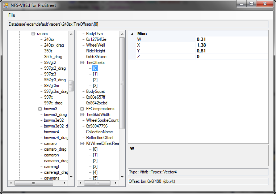Click the attribute tree vertical scrollbar thumb
276x194 pixels.
[x=122, y=83]
